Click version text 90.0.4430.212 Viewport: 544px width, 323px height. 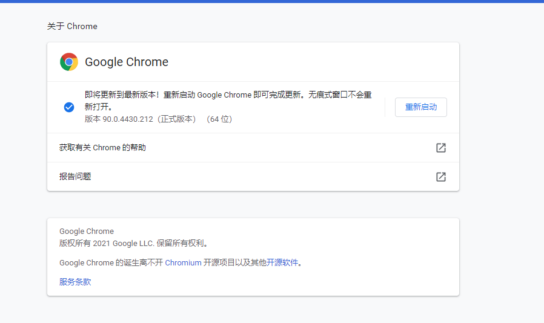pos(128,119)
